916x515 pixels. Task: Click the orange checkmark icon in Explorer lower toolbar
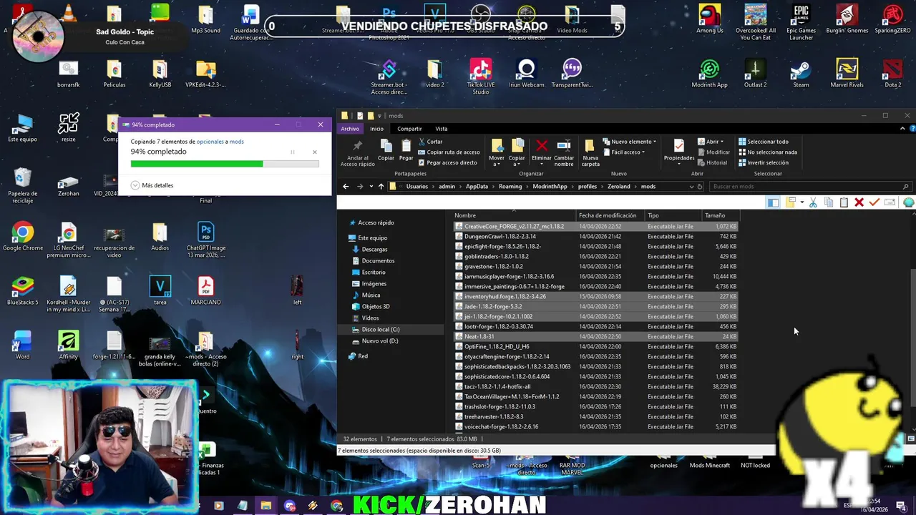pyautogui.click(x=874, y=203)
